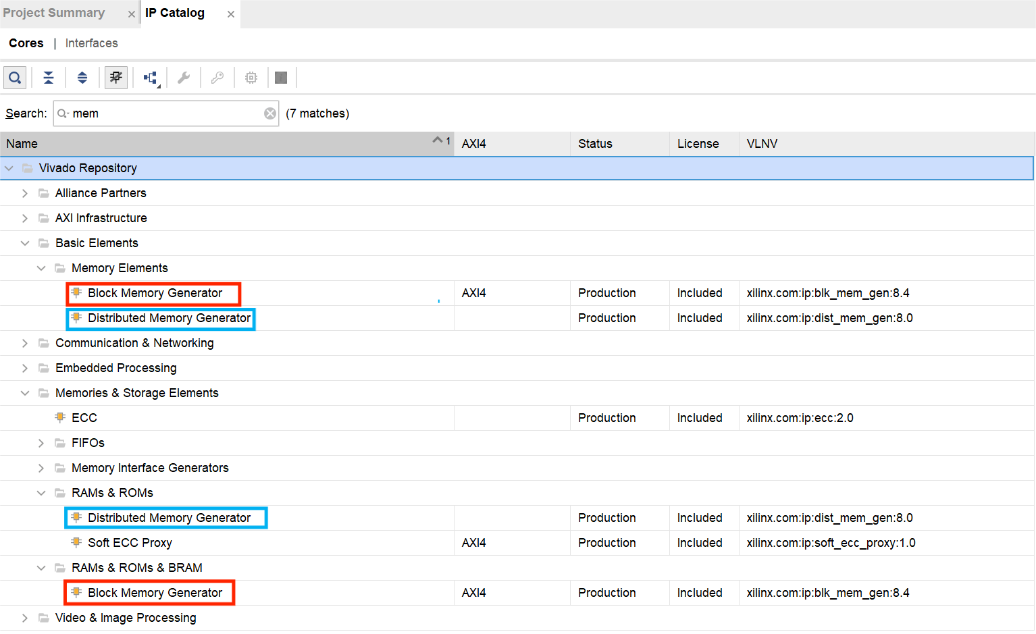Click the IP info properties icon
Image resolution: width=1036 pixels, height=634 pixels.
[281, 78]
